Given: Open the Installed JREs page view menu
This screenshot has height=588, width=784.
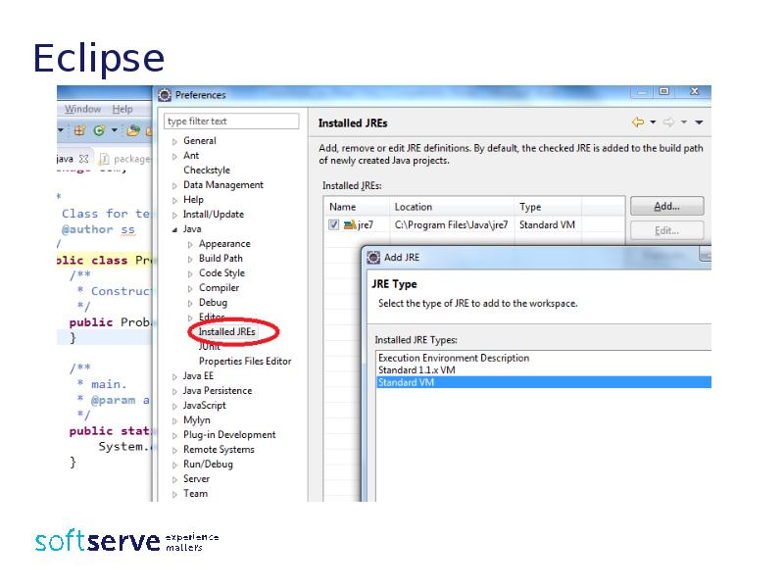Looking at the screenshot, I should click(x=699, y=122).
